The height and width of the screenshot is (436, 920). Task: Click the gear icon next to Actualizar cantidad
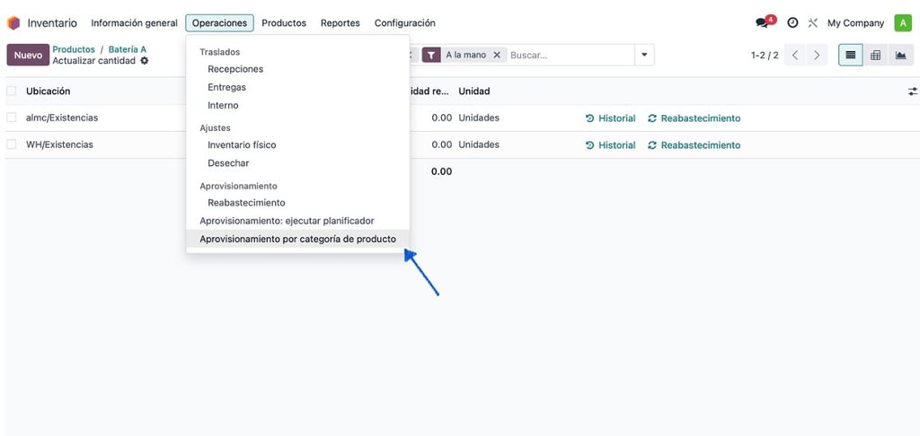[x=145, y=60]
